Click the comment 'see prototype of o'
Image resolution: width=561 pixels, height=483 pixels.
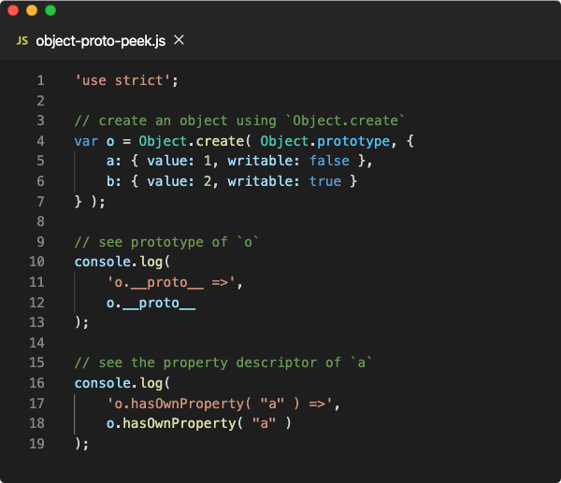(166, 242)
